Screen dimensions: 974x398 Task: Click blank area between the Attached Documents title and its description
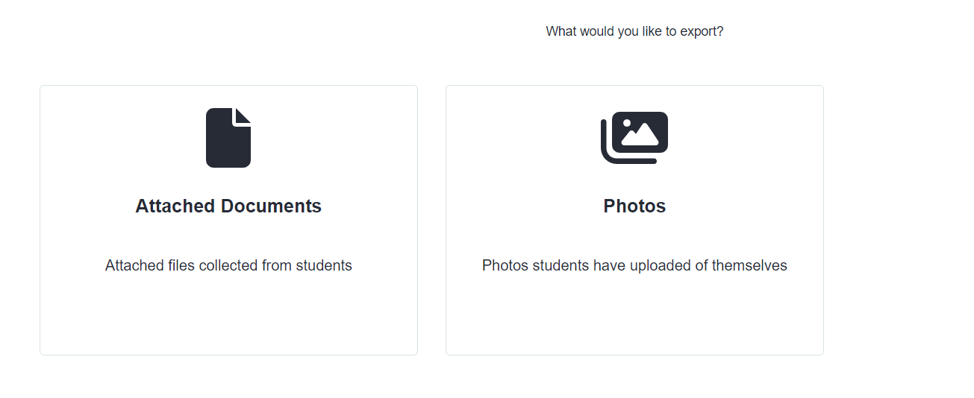[228, 237]
